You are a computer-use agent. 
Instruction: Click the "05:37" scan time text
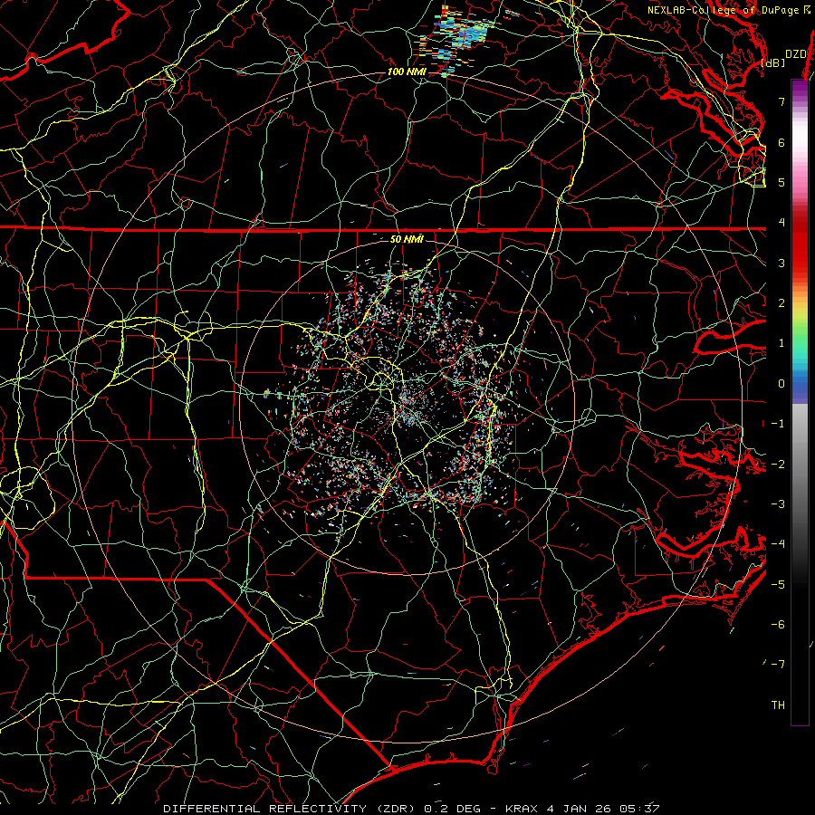coord(638,809)
